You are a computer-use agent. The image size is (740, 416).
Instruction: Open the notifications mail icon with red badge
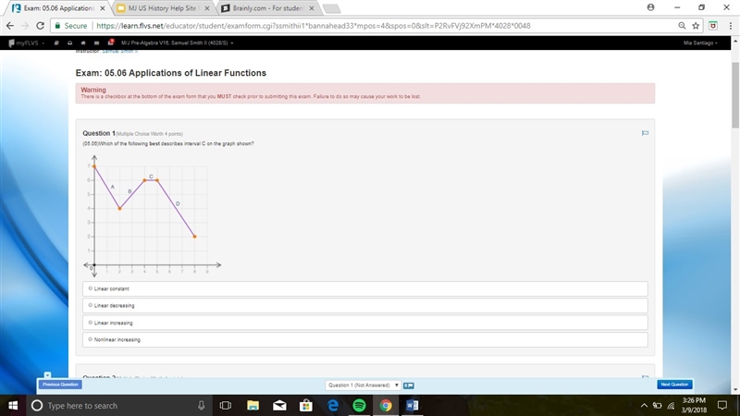click(110, 43)
